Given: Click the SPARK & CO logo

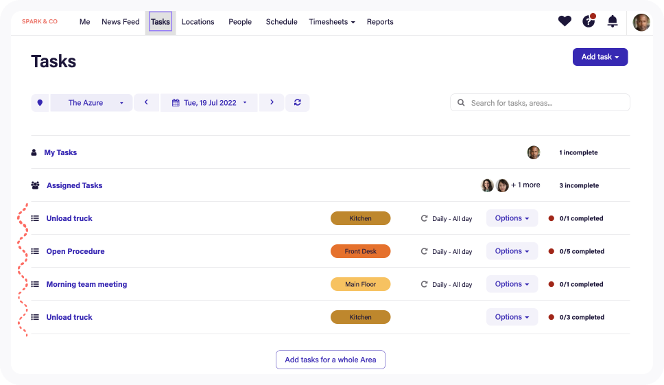Looking at the screenshot, I should click(40, 21).
